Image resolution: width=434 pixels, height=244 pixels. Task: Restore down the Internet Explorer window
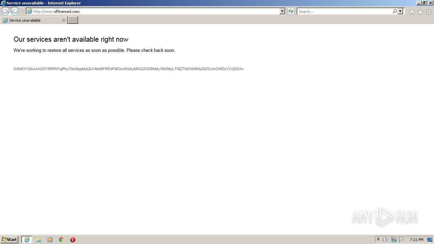[424, 3]
